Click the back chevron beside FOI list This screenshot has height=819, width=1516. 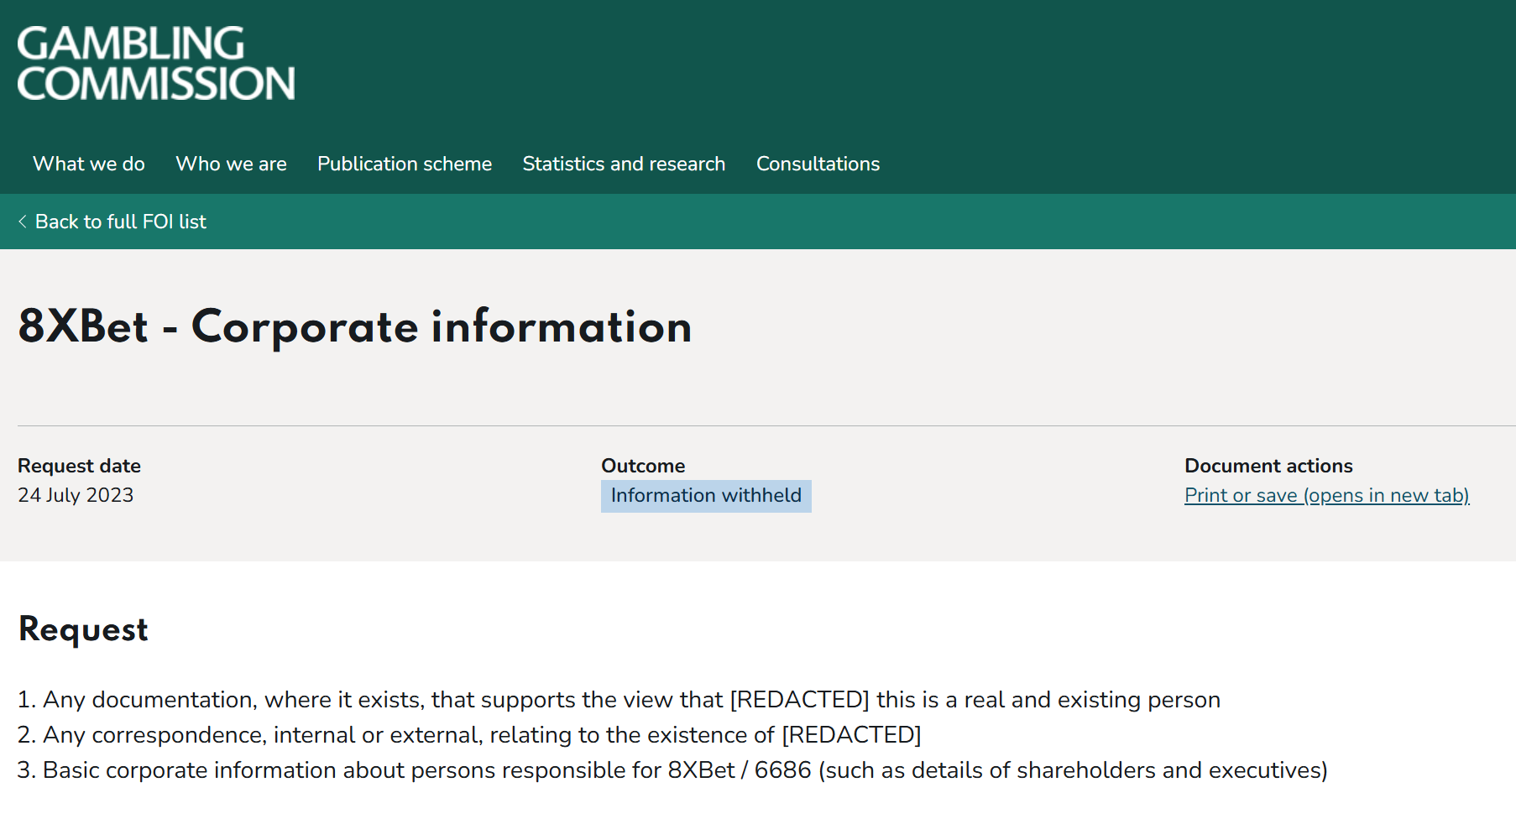pos(23,222)
